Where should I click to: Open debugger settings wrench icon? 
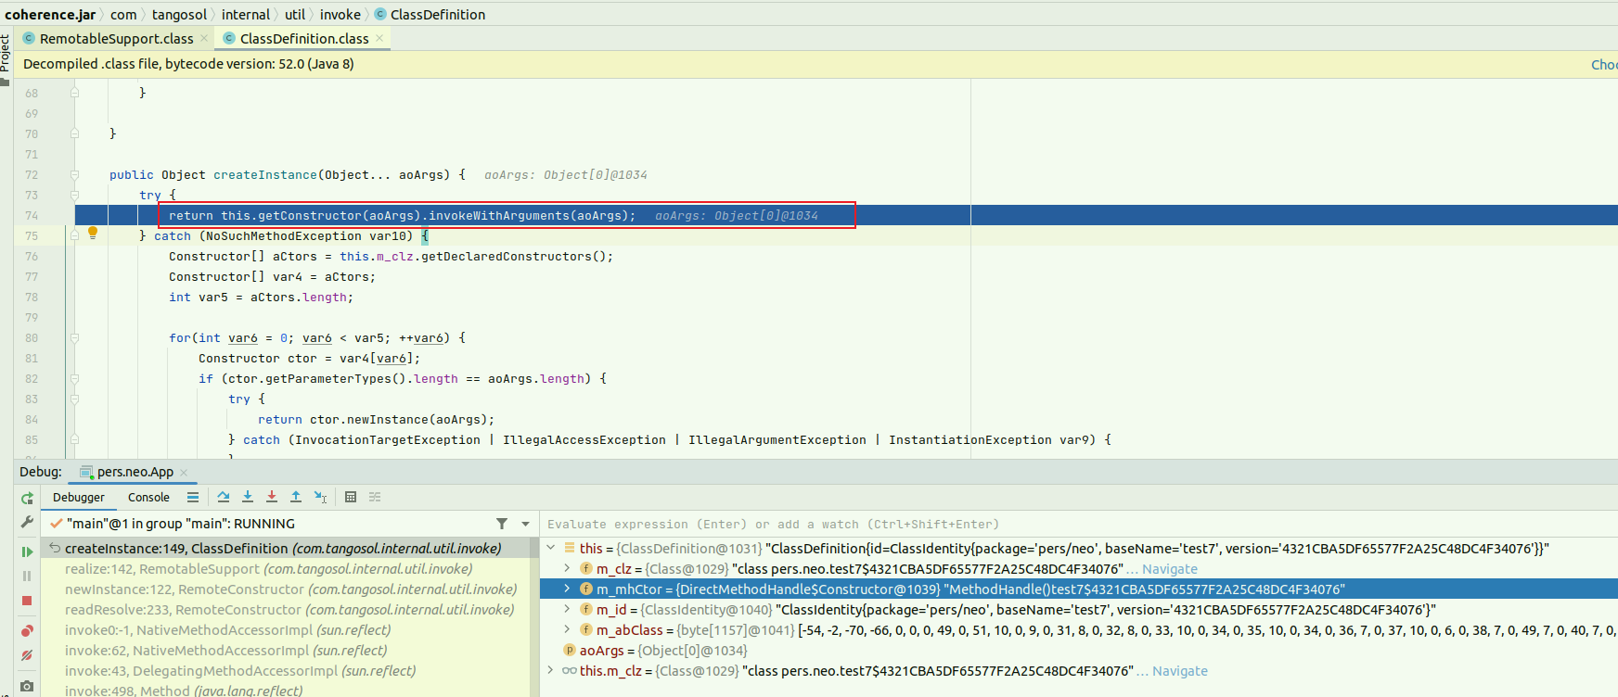[27, 522]
